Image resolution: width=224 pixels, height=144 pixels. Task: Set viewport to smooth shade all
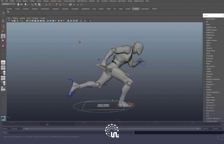[50, 21]
